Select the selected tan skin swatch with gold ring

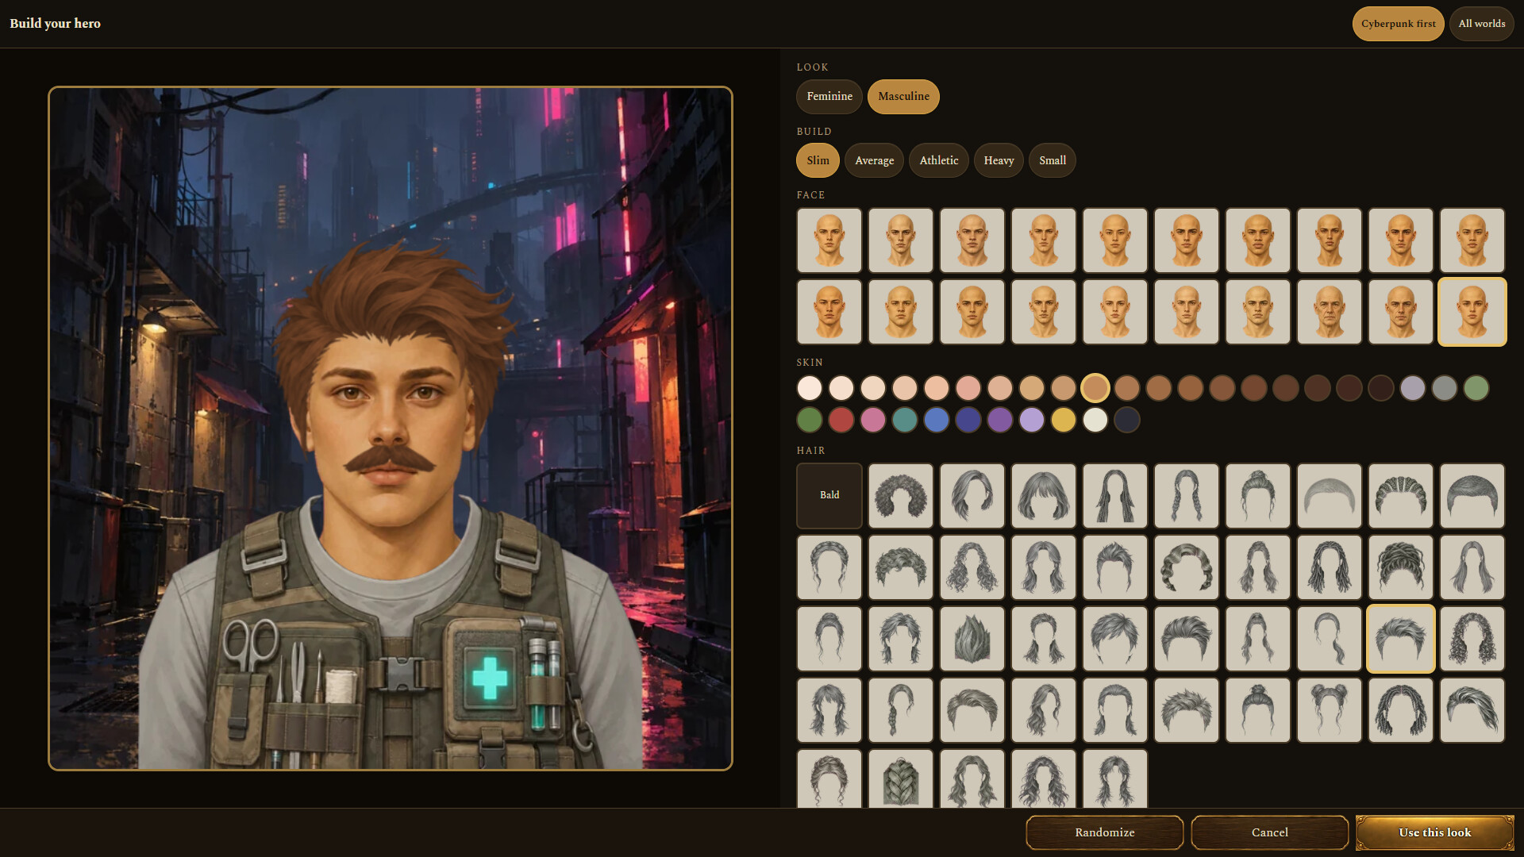coord(1095,388)
